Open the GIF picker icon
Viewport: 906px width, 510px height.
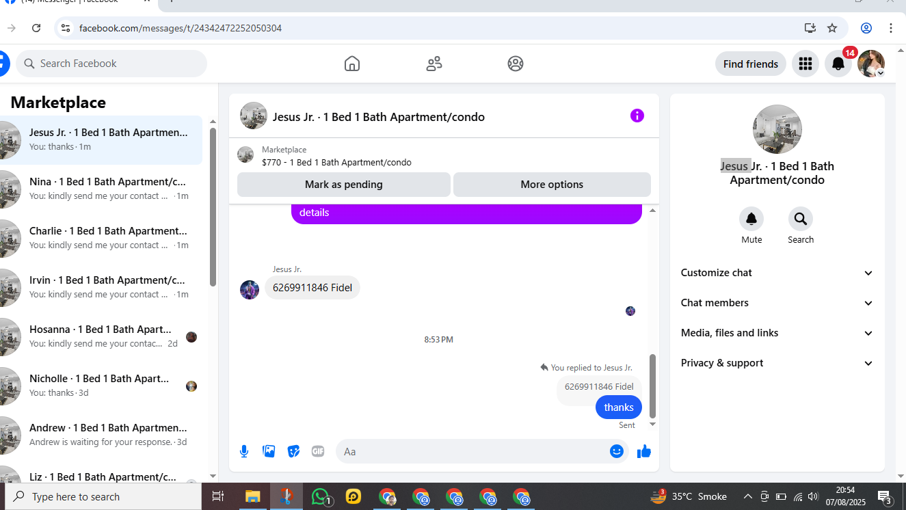pyautogui.click(x=318, y=451)
